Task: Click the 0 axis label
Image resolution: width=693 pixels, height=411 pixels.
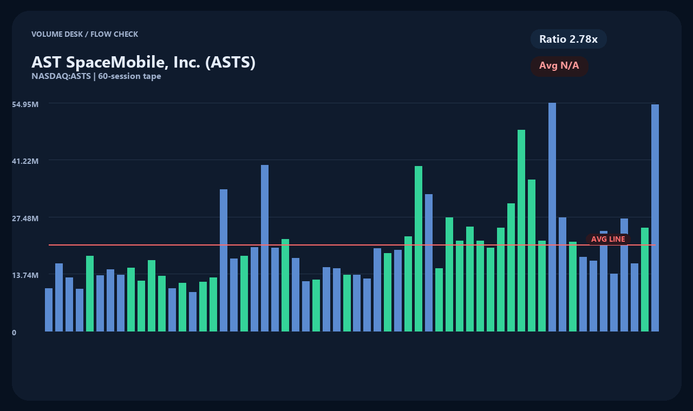Action: (14, 333)
